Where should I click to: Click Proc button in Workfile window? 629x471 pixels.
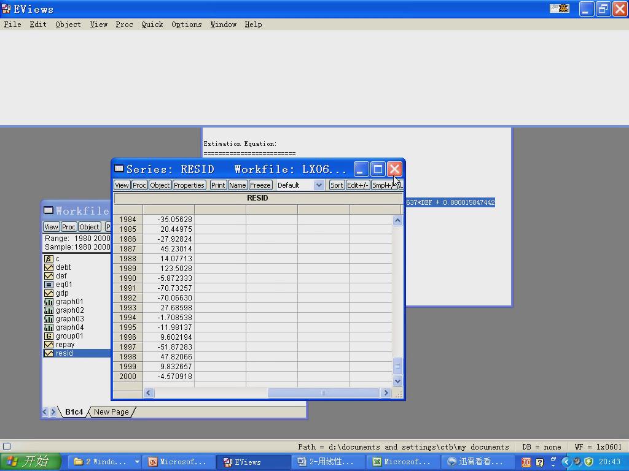tap(69, 227)
